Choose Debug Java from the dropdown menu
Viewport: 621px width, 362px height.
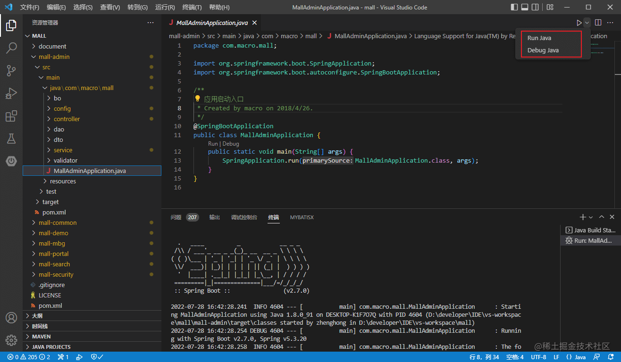543,50
